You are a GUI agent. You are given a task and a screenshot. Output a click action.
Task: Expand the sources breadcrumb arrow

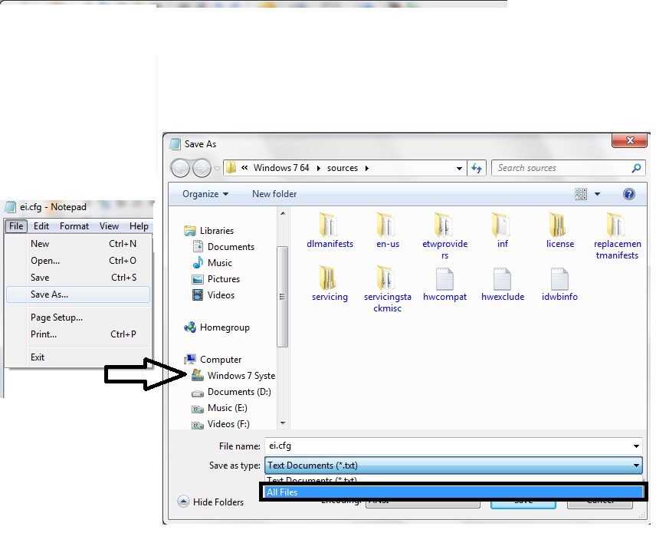point(367,168)
